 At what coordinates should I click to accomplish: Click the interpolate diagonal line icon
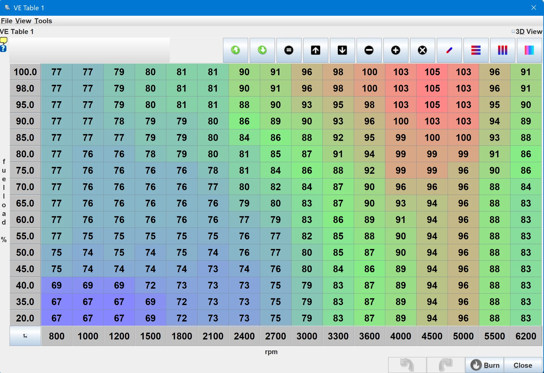point(449,50)
